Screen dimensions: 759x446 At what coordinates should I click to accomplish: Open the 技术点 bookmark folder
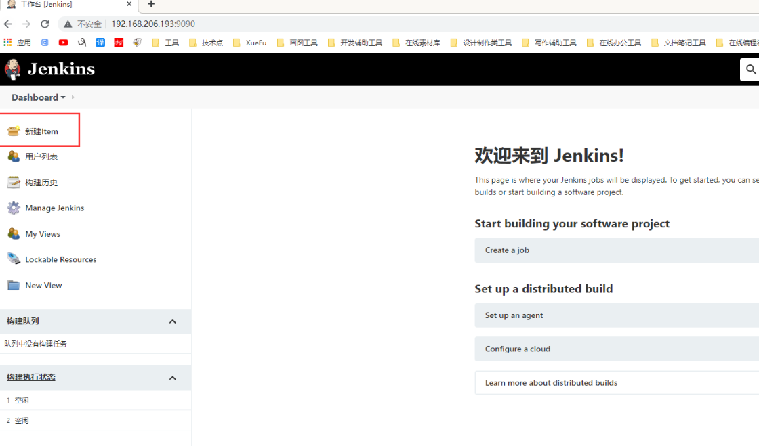point(206,43)
